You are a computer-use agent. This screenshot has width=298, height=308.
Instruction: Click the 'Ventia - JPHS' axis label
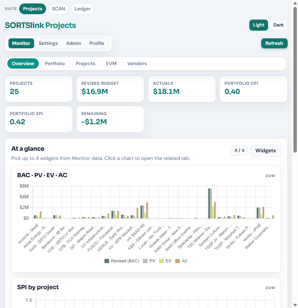click(x=252, y=232)
